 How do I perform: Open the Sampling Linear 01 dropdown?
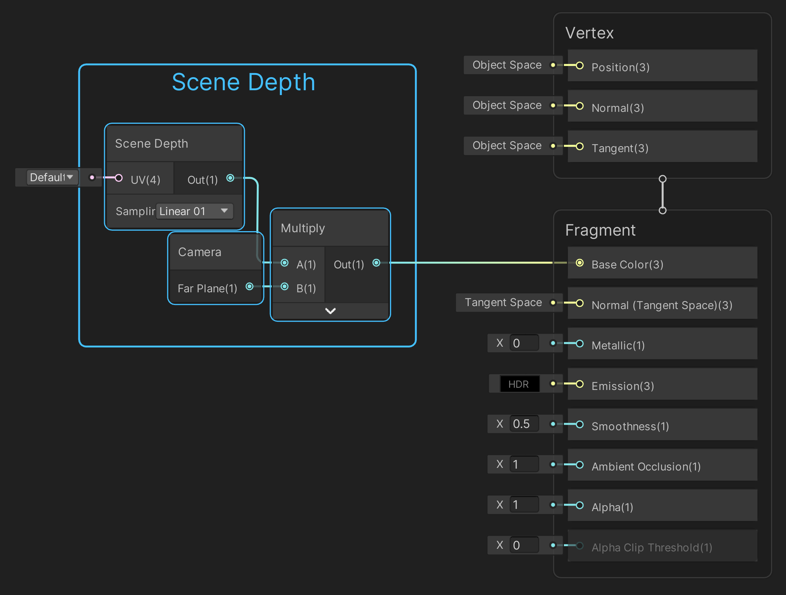(194, 211)
